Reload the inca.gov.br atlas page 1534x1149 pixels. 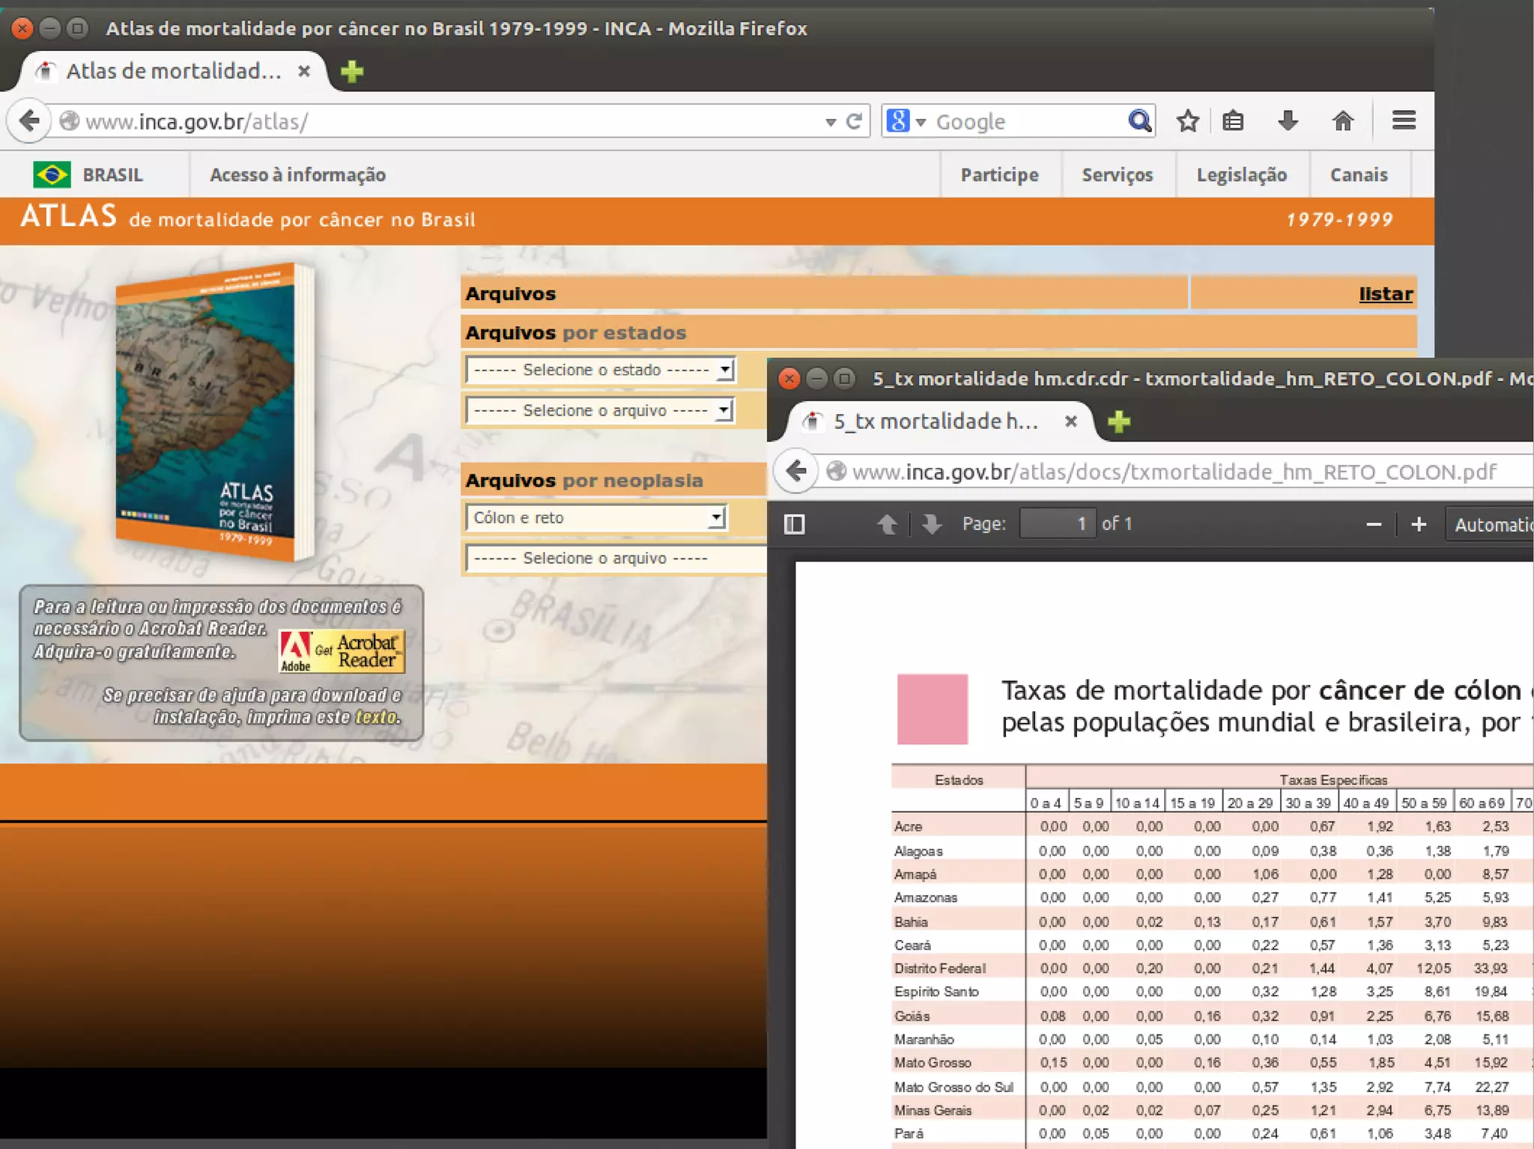(x=854, y=121)
